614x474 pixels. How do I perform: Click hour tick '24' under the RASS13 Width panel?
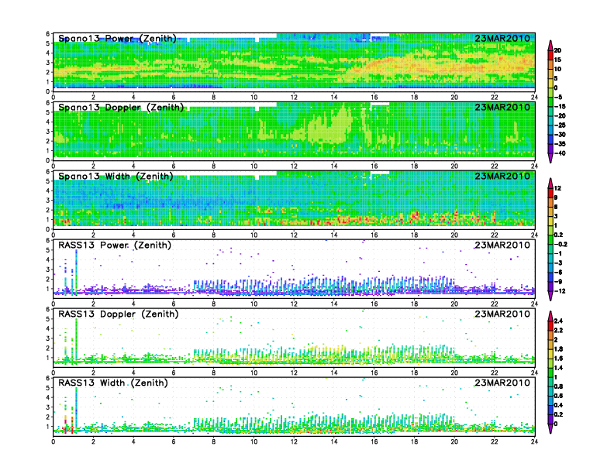click(x=534, y=441)
